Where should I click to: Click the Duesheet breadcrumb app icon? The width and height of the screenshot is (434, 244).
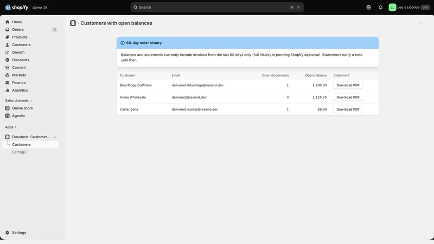pos(73,23)
